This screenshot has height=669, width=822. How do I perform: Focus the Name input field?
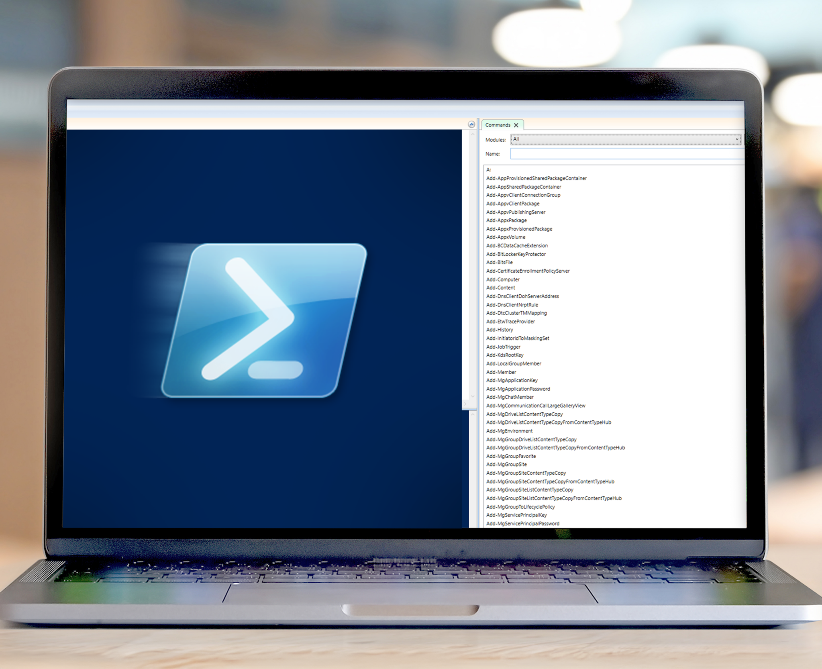(627, 154)
